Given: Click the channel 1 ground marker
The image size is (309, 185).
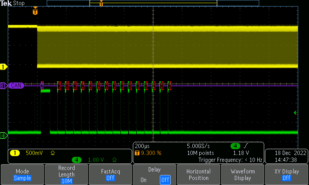Looking at the screenshot, I should tap(3, 67).
